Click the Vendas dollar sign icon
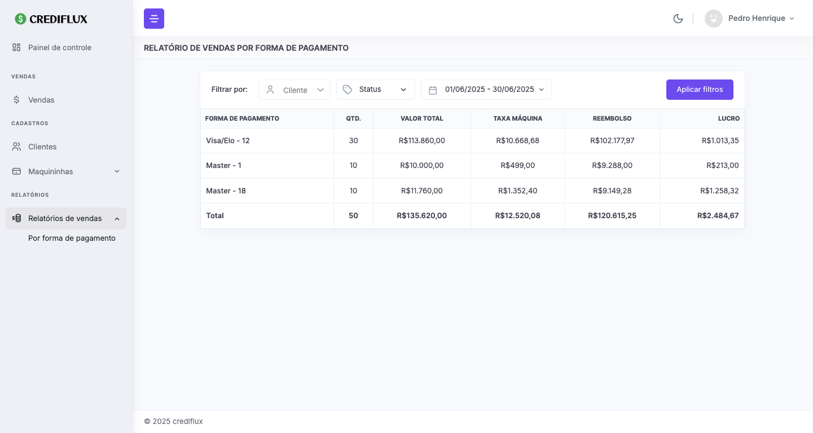The height and width of the screenshot is (433, 813). click(16, 100)
